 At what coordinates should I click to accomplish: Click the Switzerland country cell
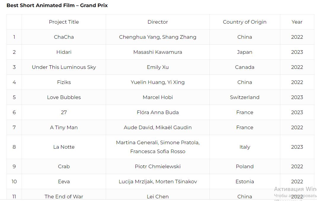[244, 97]
